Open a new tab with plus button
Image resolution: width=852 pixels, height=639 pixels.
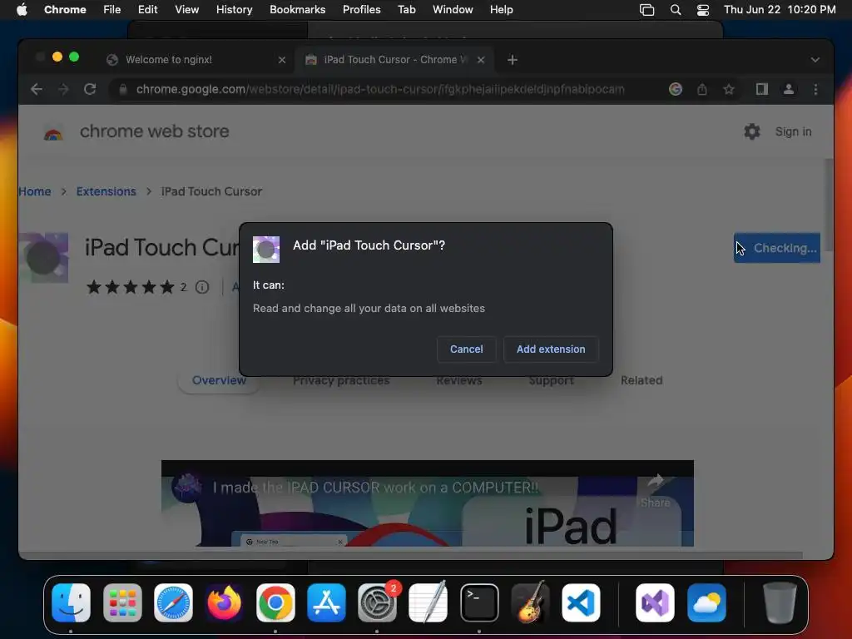[x=512, y=60]
